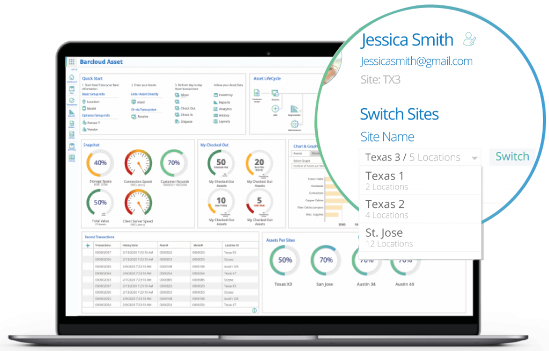The width and height of the screenshot is (549, 351).
Task: Click Layouts icon in Quick Start
Action: tap(216, 122)
